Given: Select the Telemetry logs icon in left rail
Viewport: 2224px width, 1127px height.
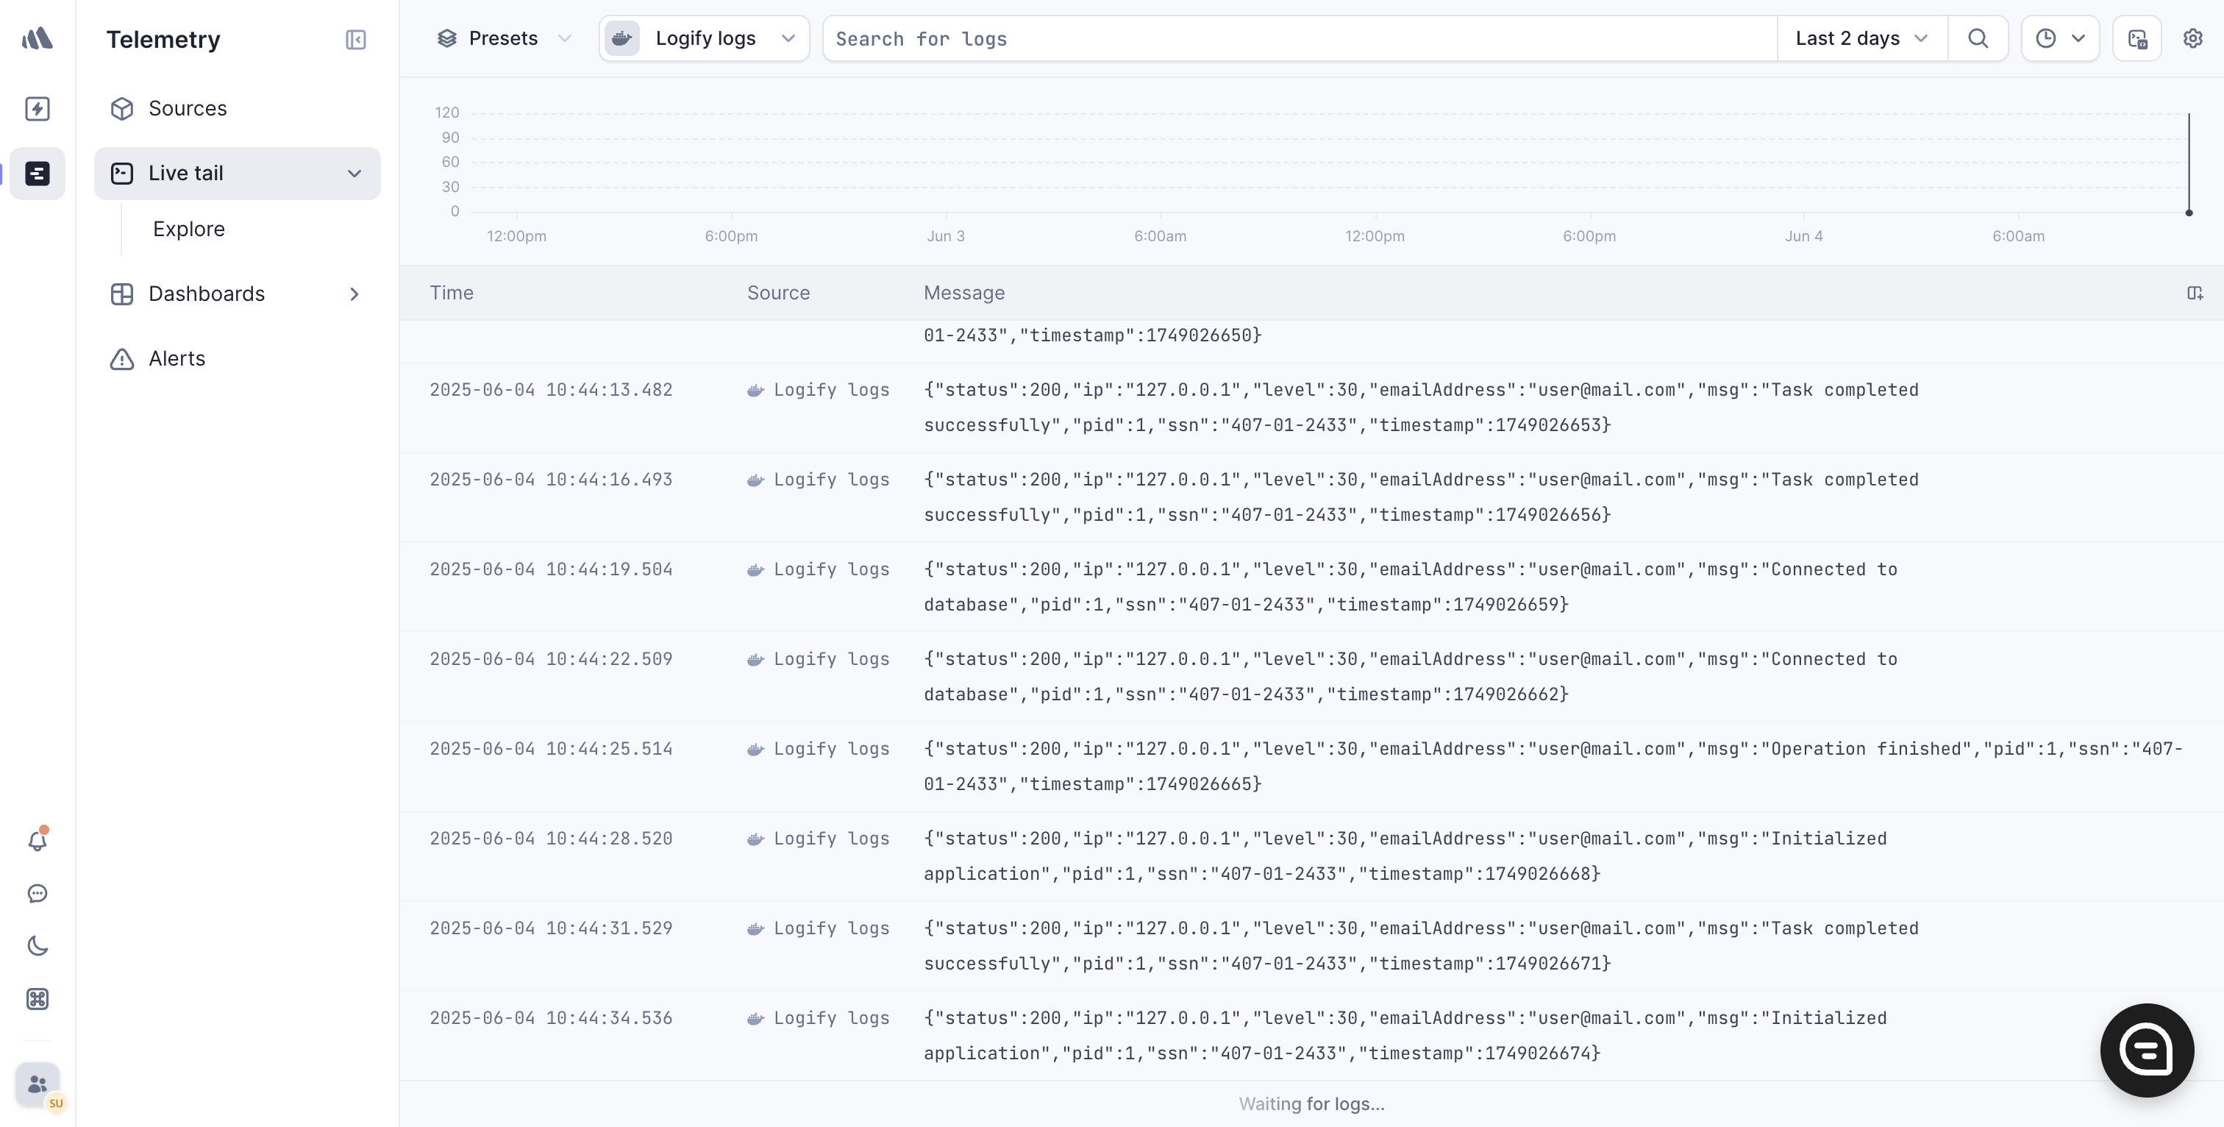Looking at the screenshot, I should [x=37, y=174].
